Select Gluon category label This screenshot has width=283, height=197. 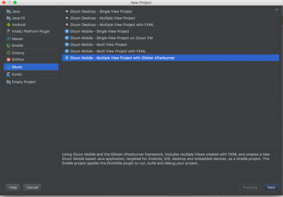pos(17,67)
